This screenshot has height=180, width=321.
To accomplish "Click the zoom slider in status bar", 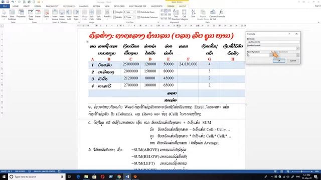I will 301,171.
